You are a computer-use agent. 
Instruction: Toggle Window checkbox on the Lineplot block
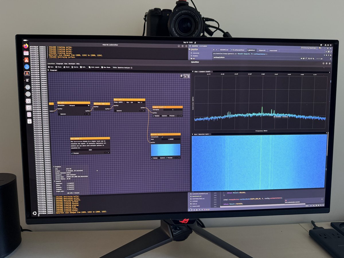click(154, 116)
